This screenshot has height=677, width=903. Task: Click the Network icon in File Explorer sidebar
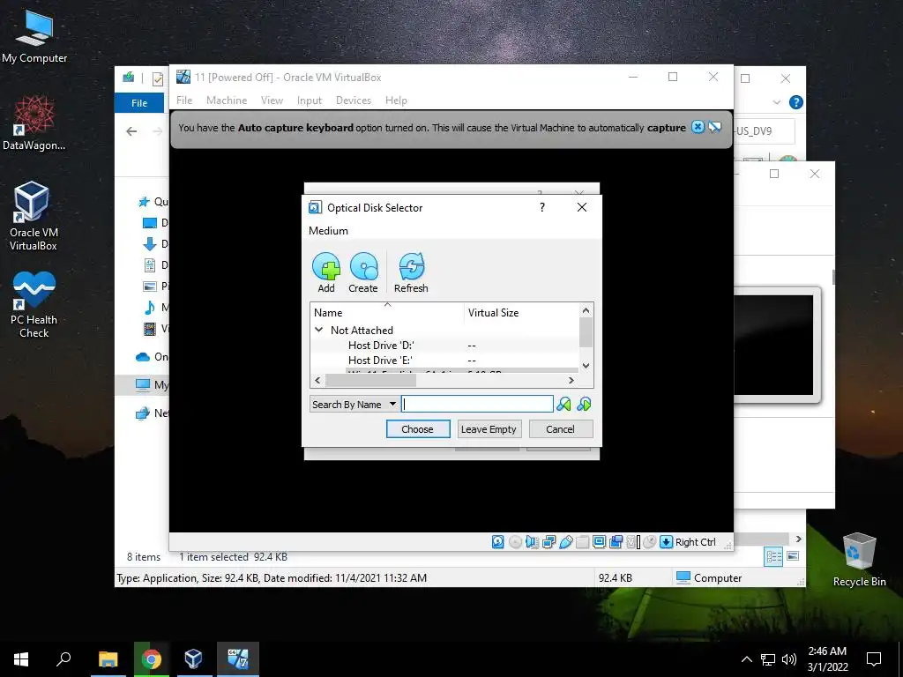[143, 413]
